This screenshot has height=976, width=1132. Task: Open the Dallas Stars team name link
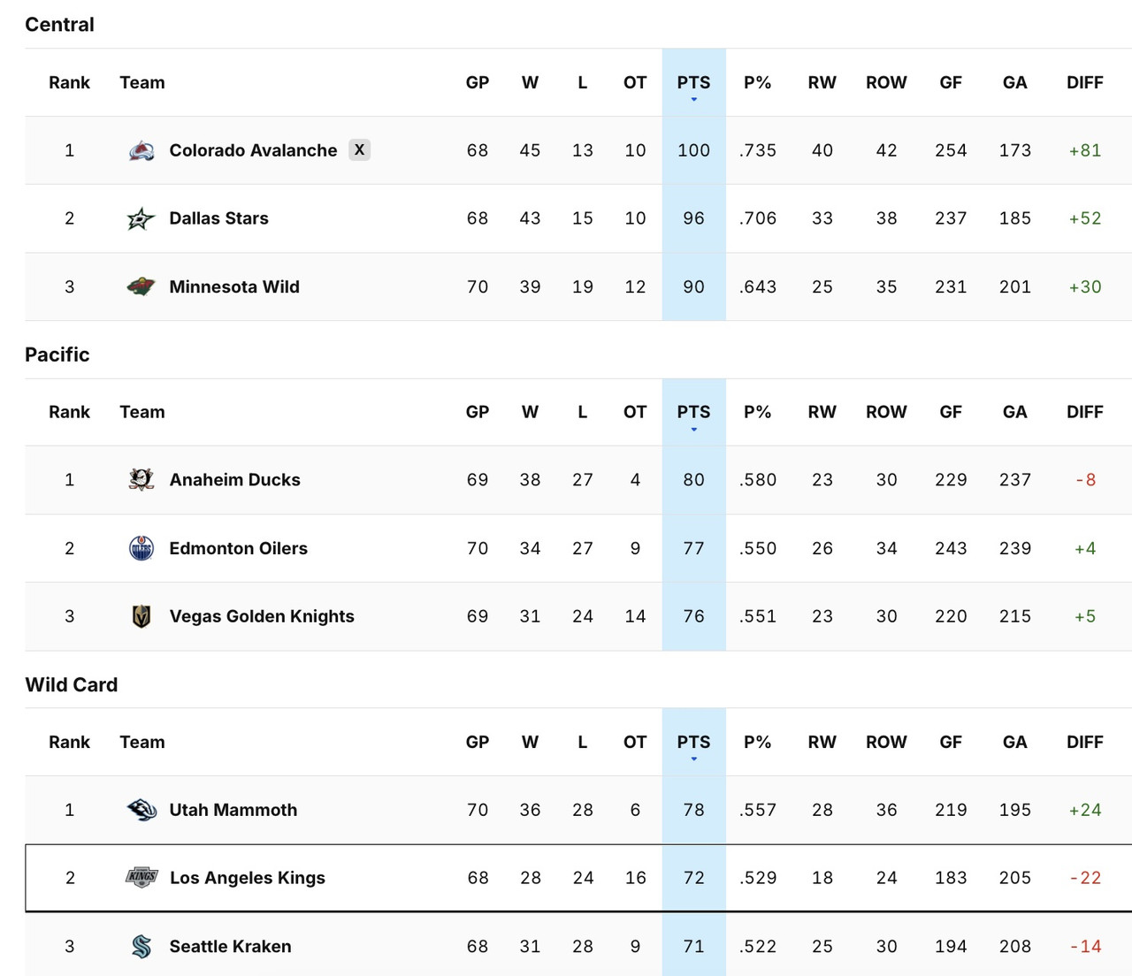tap(219, 218)
